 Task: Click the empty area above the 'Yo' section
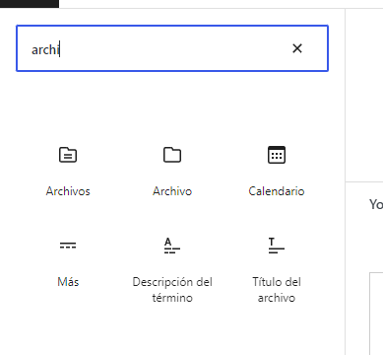364,95
